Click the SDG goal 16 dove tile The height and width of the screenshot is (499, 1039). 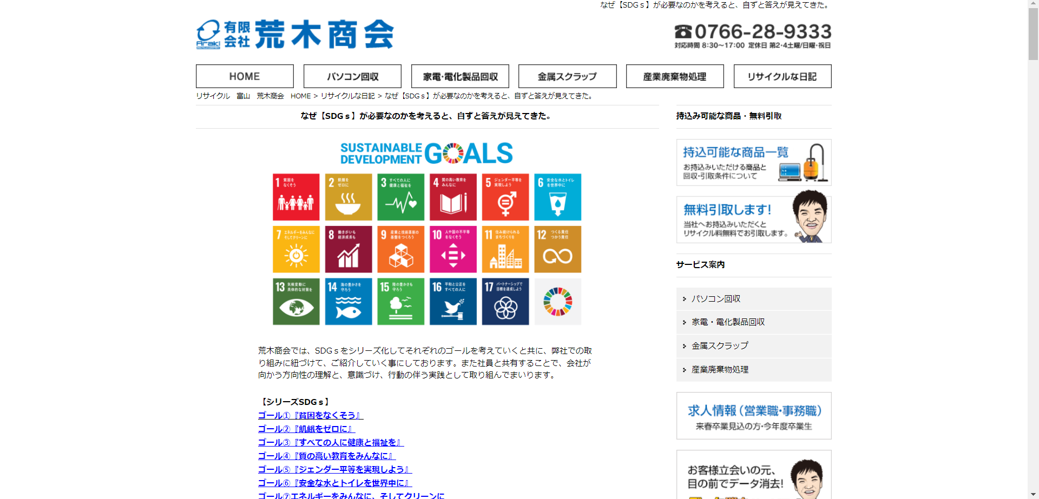tap(453, 302)
